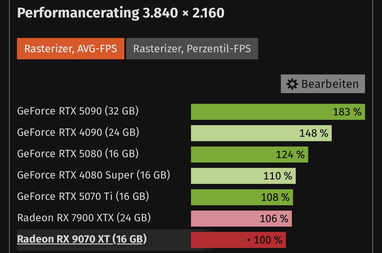Screen dimensions: 382x253
Task: Click the gear icon on the Bearbeiten button
Action: [x=293, y=84]
